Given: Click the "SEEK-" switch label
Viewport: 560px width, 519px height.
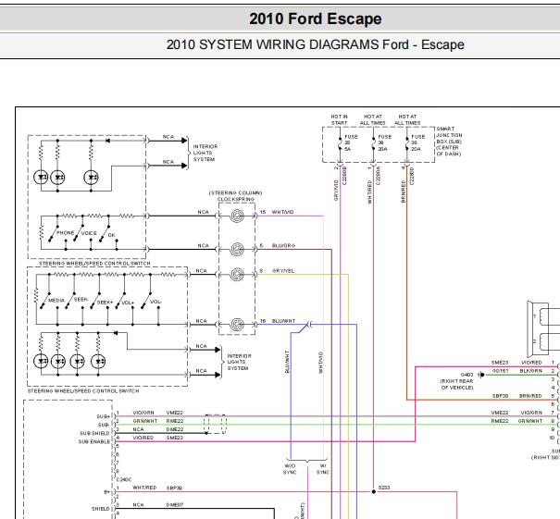Looking at the screenshot, I should (x=81, y=299).
